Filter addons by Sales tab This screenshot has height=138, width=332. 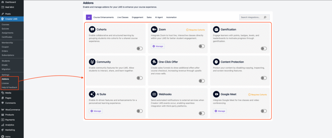click(x=149, y=17)
